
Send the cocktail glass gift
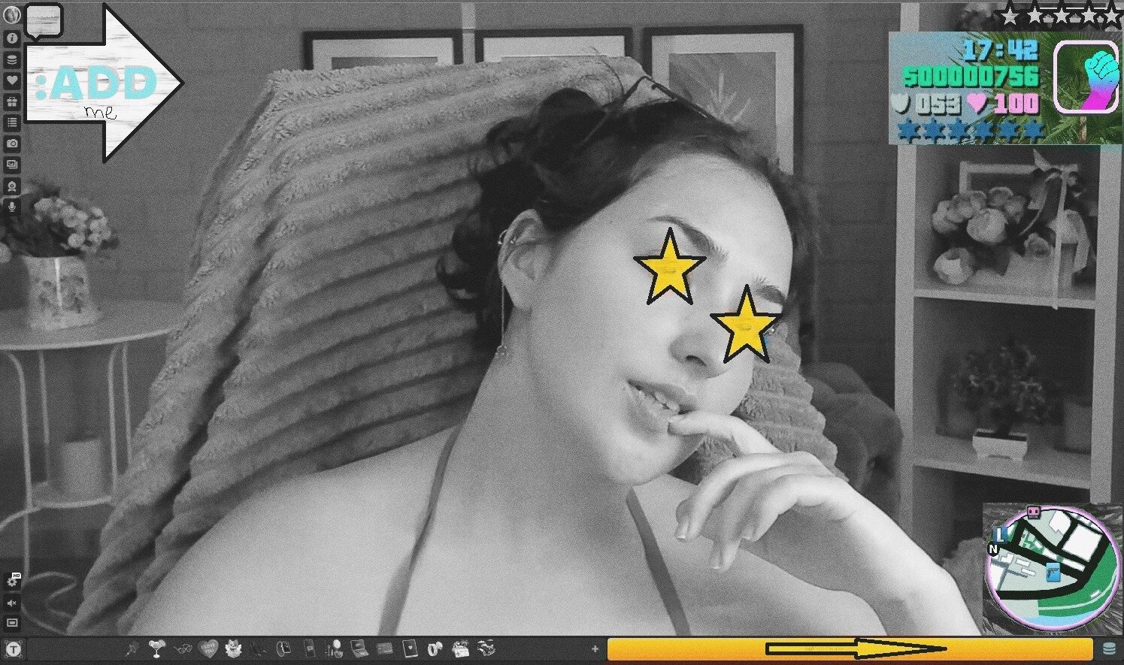156,648
